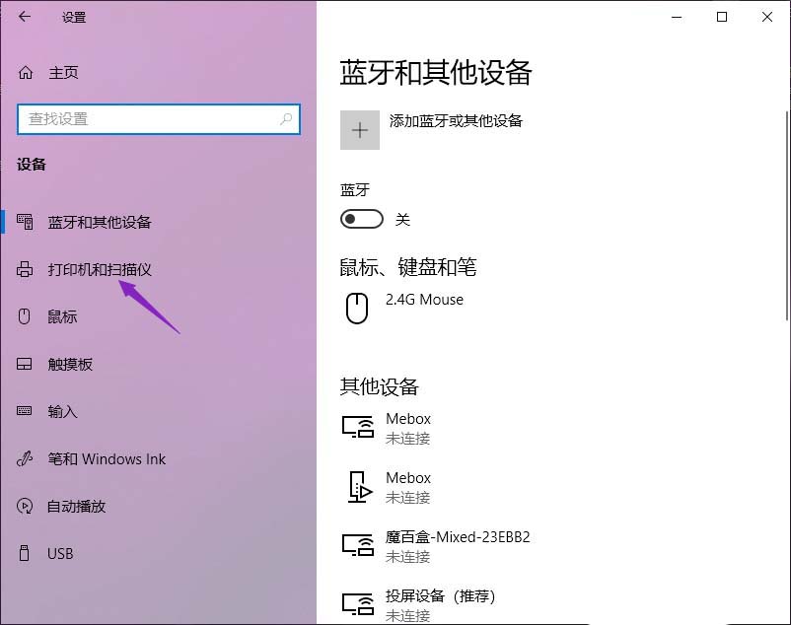The image size is (791, 625).
Task: Click the 关 Bluetooth status label
Action: point(402,220)
